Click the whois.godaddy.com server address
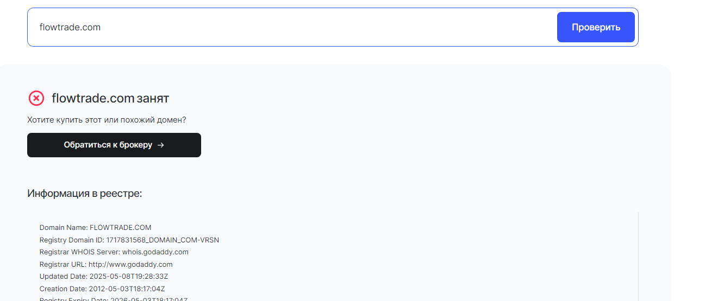Image resolution: width=705 pixels, height=301 pixels. click(155, 252)
